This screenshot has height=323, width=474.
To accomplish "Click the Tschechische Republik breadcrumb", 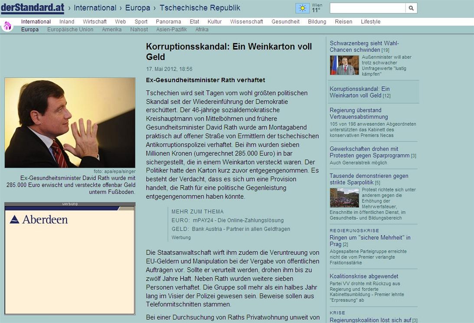I will click(200, 8).
